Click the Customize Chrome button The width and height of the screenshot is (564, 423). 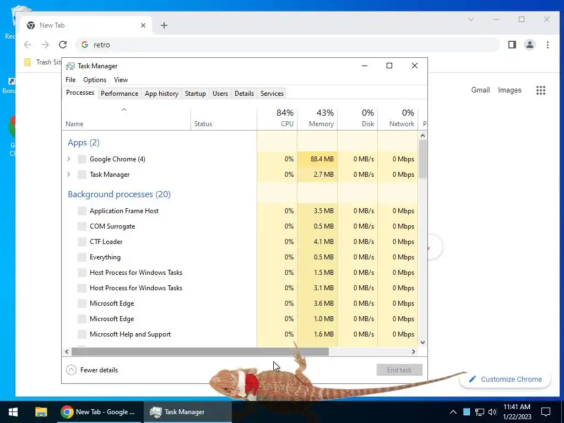click(505, 379)
